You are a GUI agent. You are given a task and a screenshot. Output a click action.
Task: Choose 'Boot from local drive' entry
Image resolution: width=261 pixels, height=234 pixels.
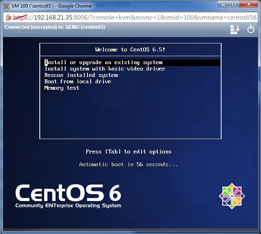click(78, 82)
